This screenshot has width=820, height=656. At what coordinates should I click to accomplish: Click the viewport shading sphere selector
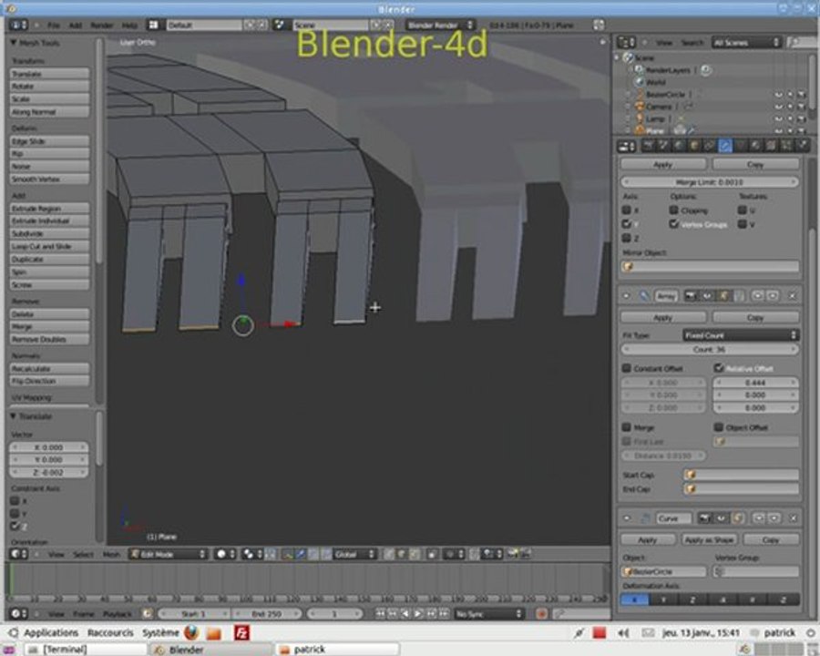tap(226, 554)
